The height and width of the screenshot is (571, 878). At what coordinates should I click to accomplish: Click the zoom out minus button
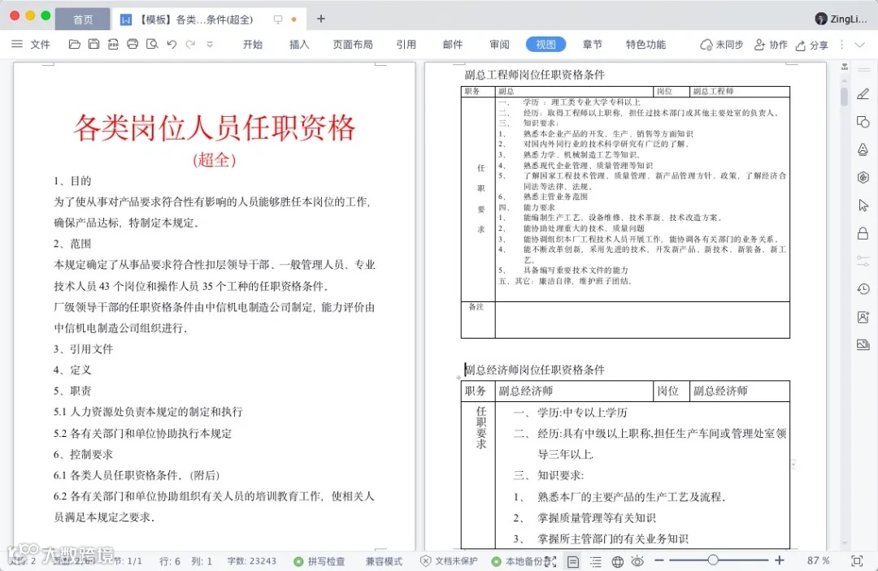659,560
